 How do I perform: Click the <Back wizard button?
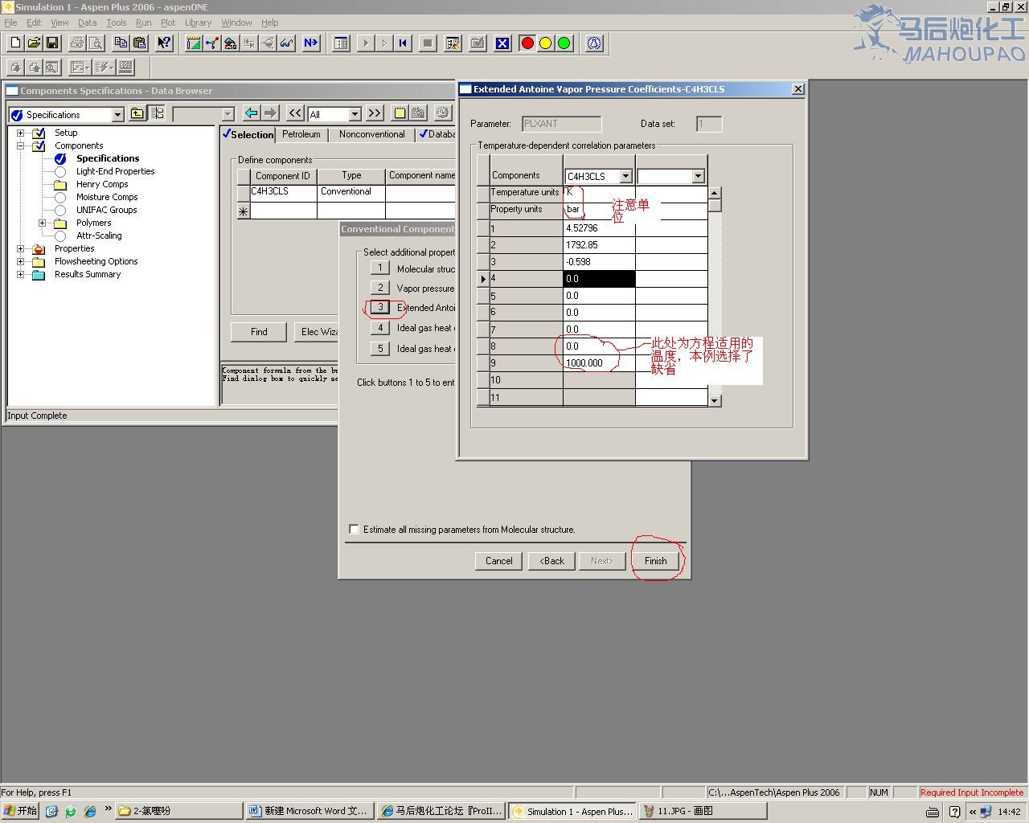click(x=551, y=561)
